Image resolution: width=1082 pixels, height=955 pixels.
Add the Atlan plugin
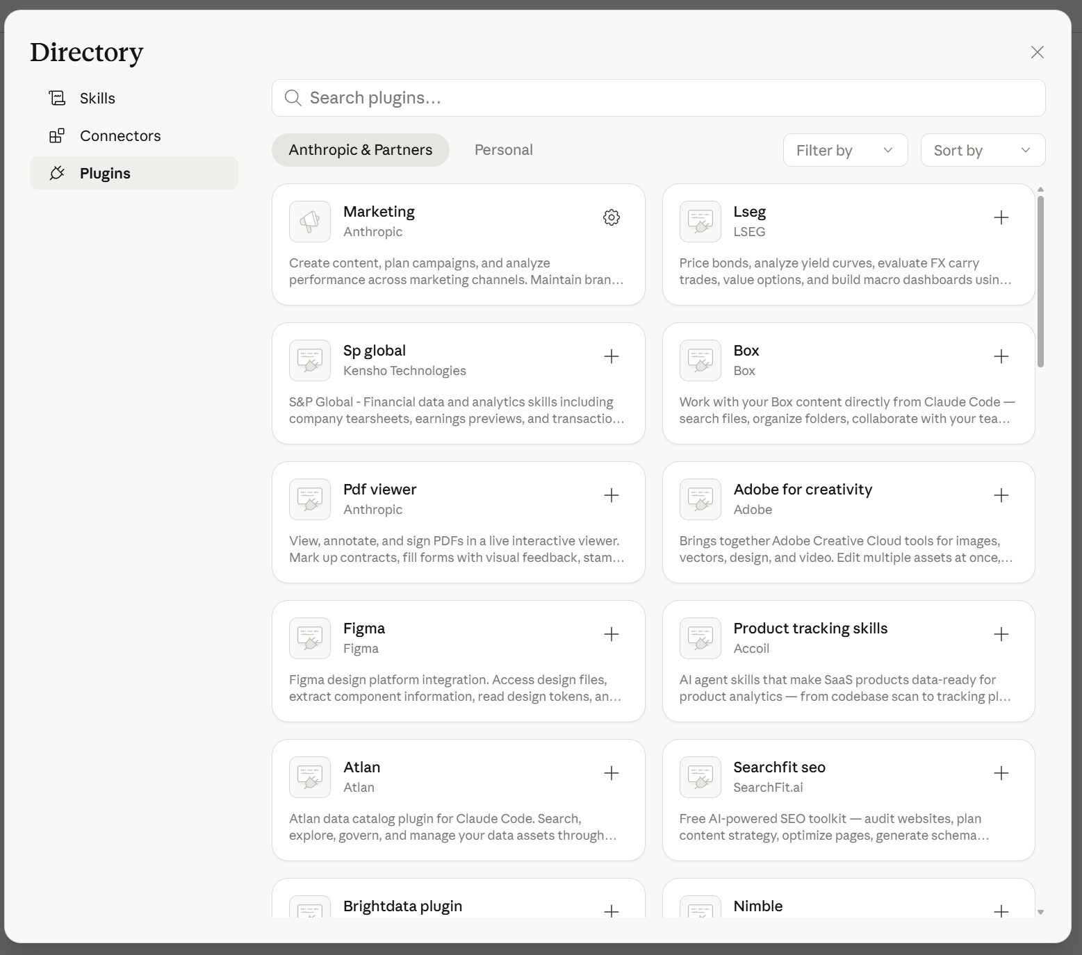pos(612,773)
